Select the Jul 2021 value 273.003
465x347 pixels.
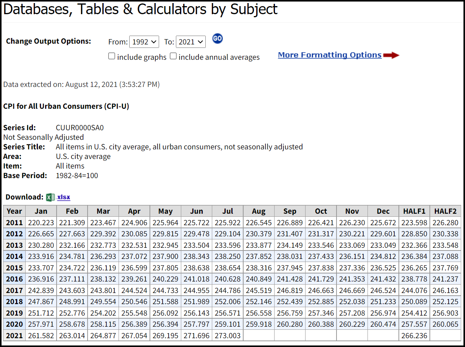pos(228,336)
